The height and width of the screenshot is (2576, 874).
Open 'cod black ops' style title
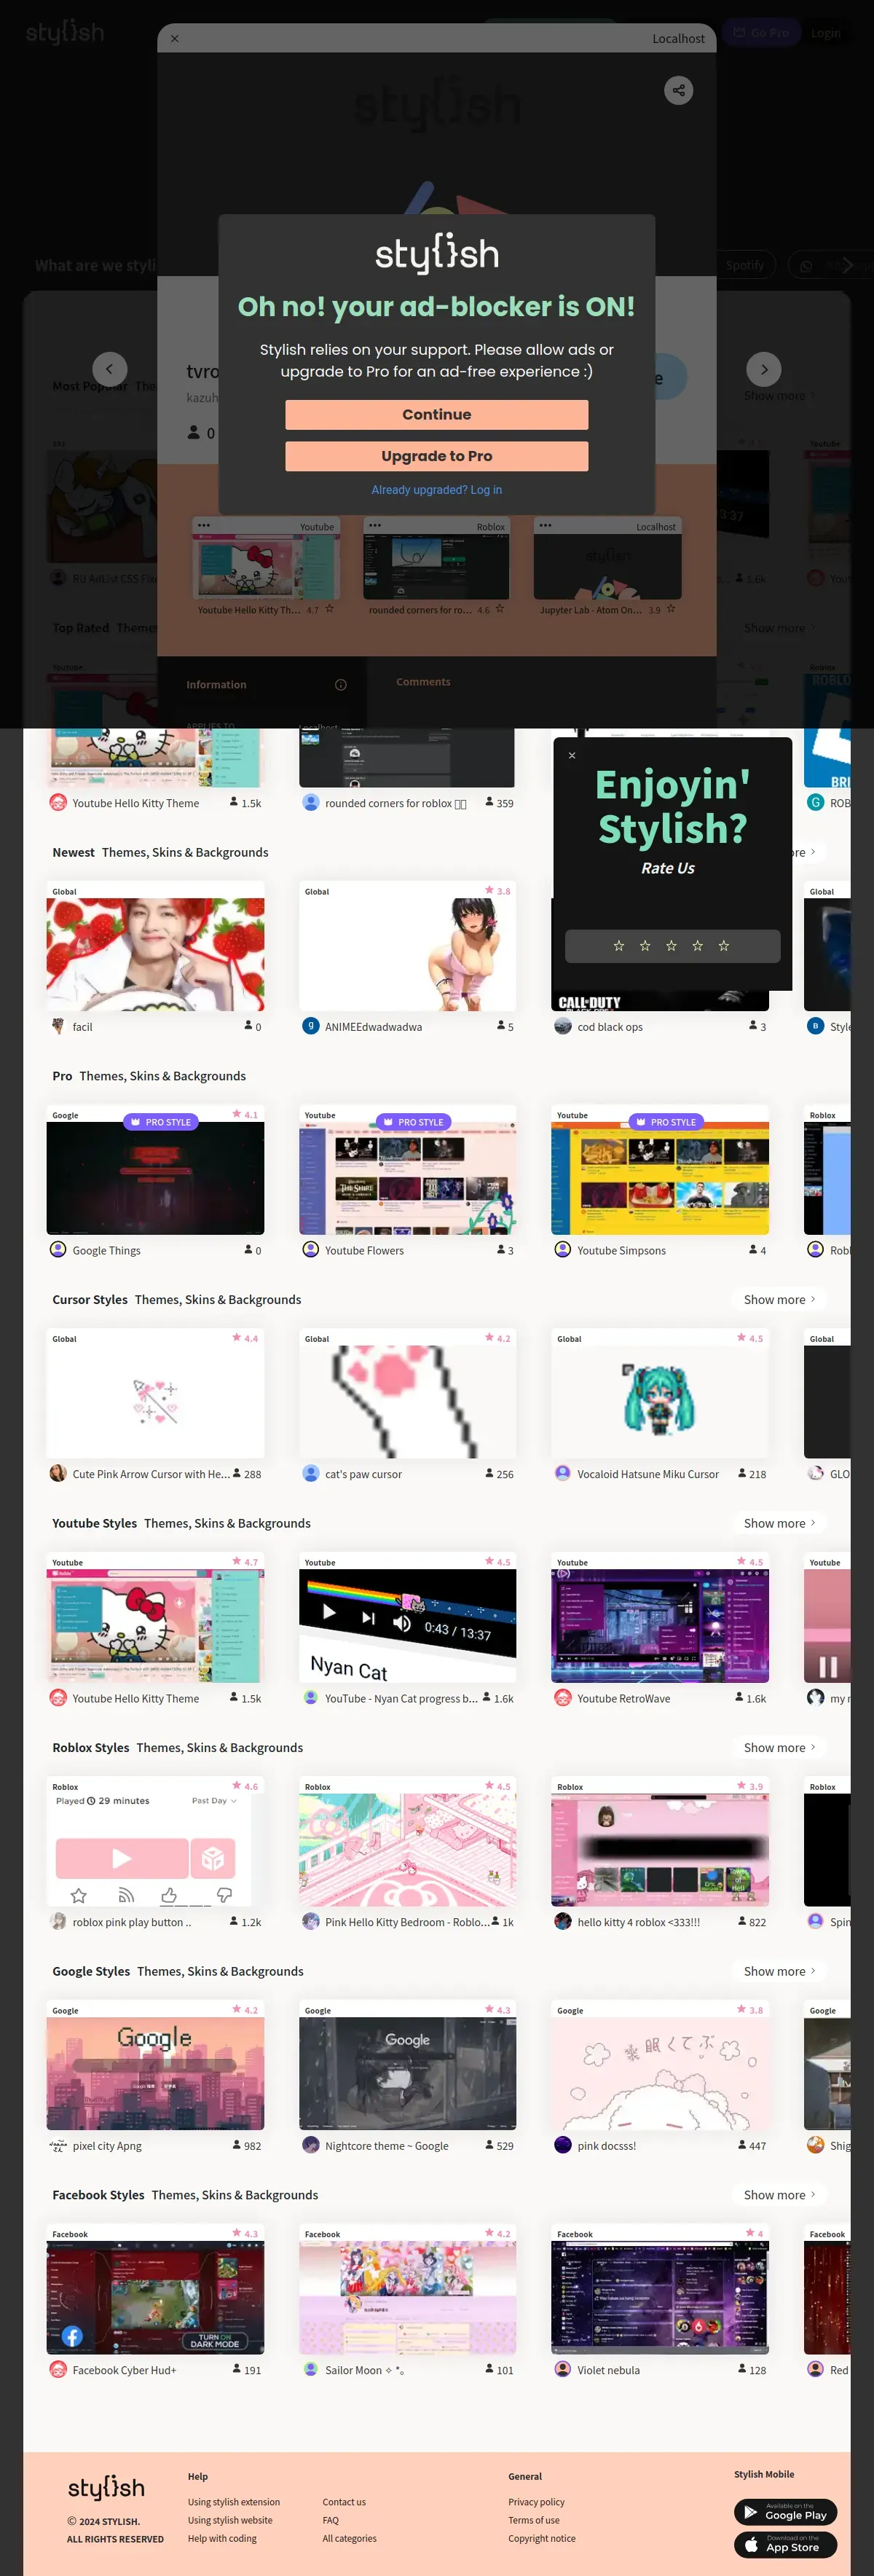tap(610, 1027)
